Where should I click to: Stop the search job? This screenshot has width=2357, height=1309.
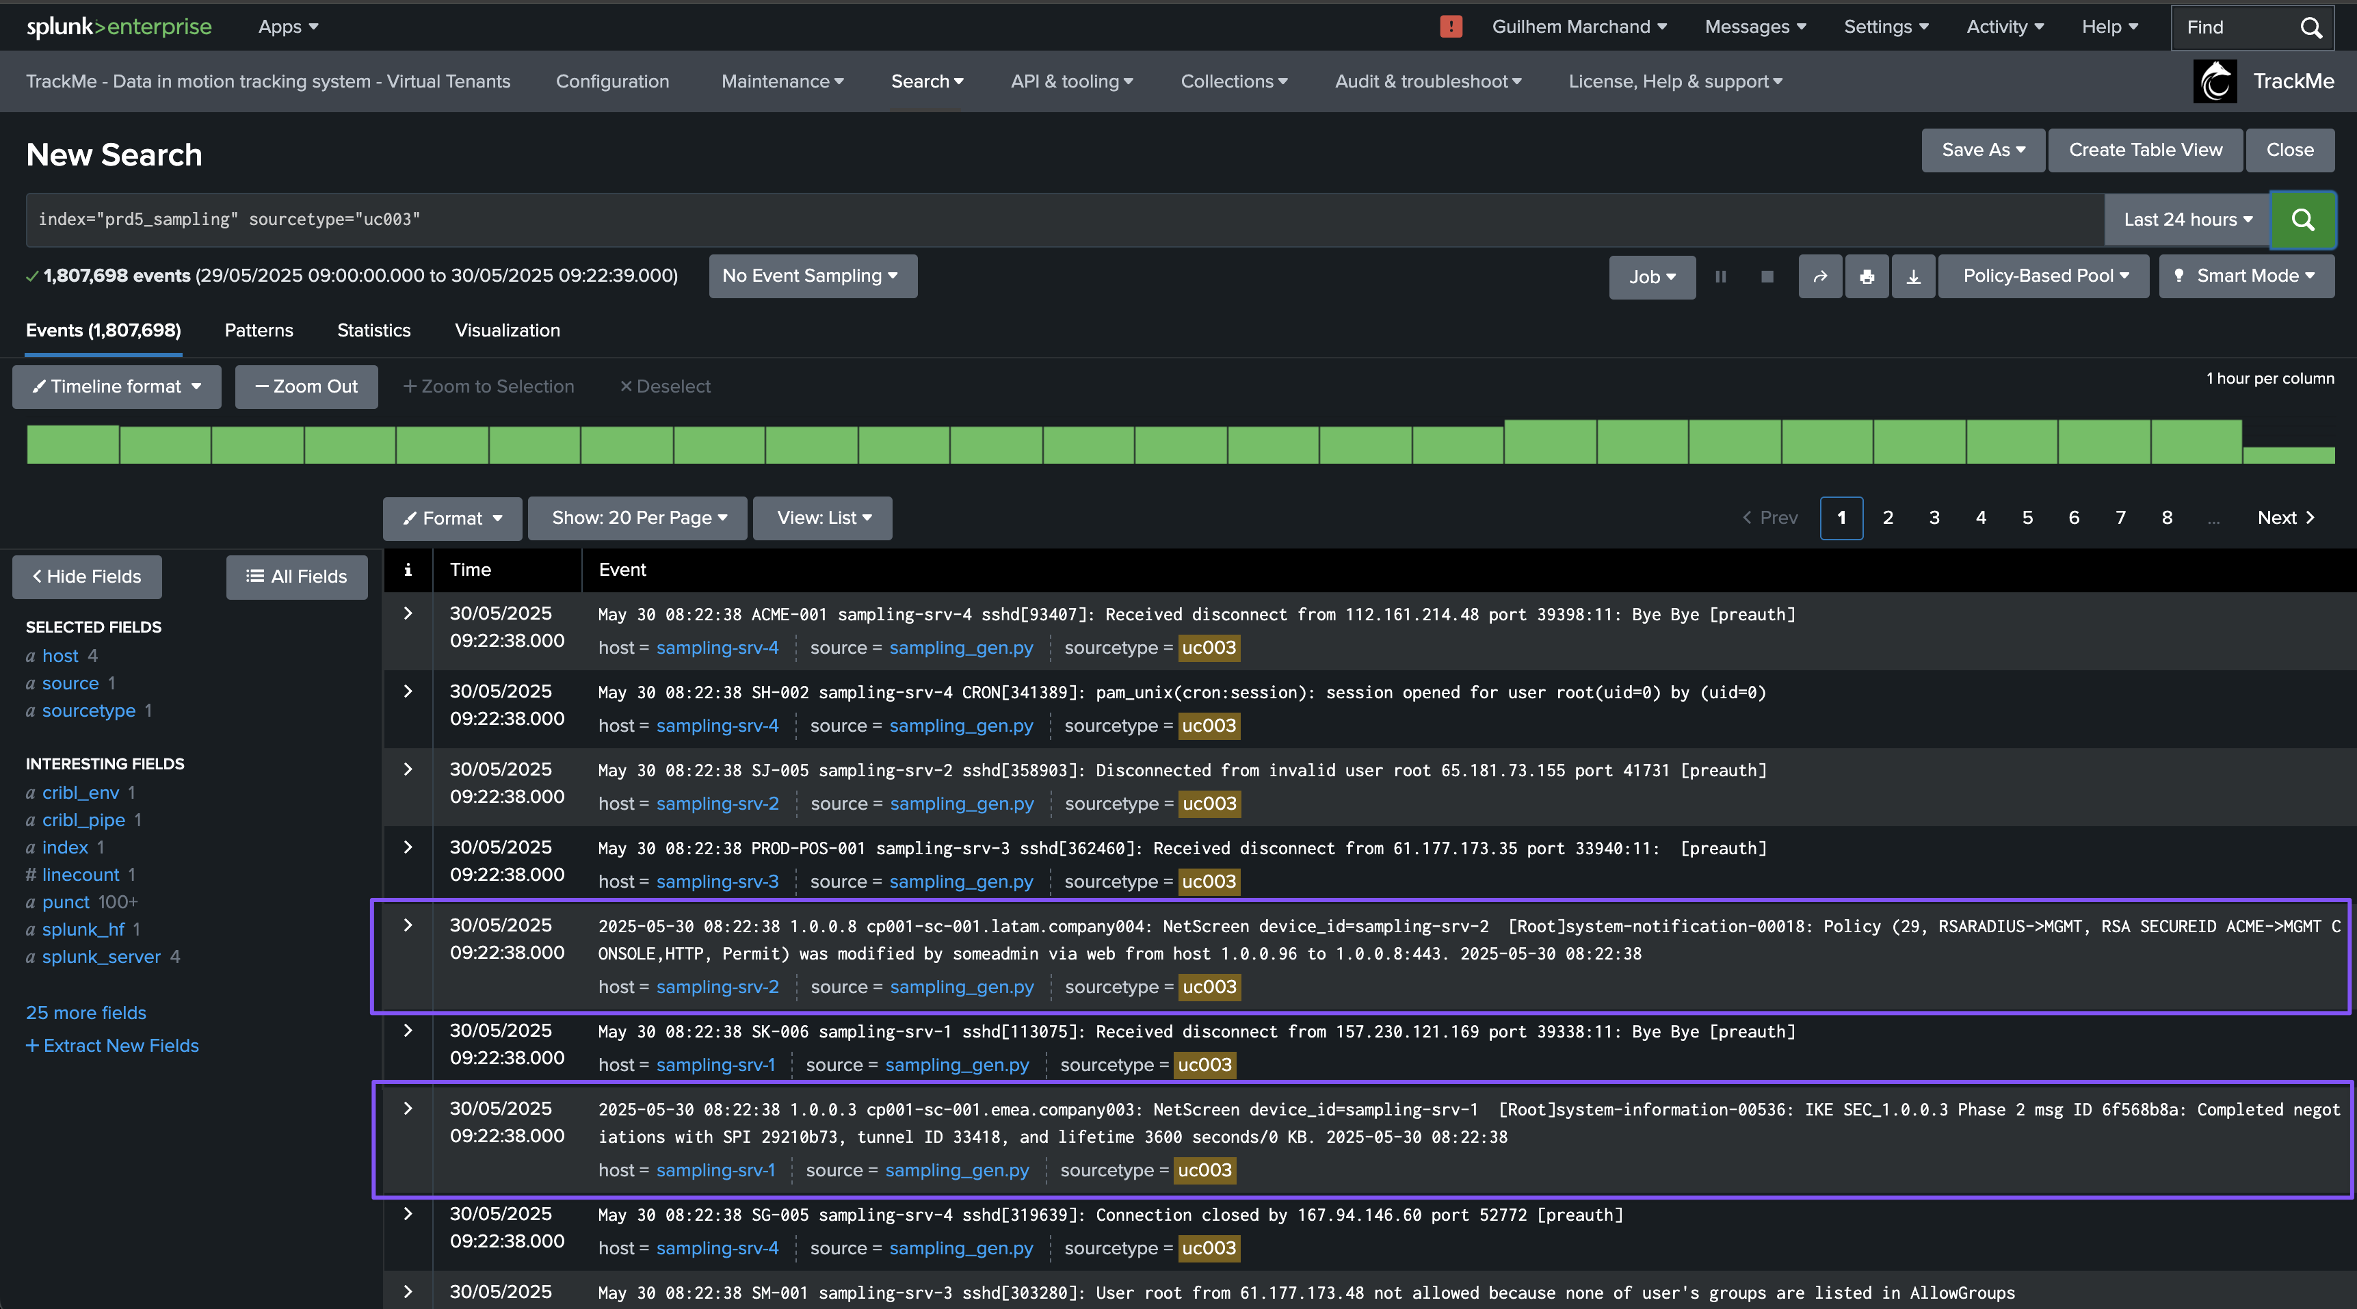click(x=1767, y=276)
